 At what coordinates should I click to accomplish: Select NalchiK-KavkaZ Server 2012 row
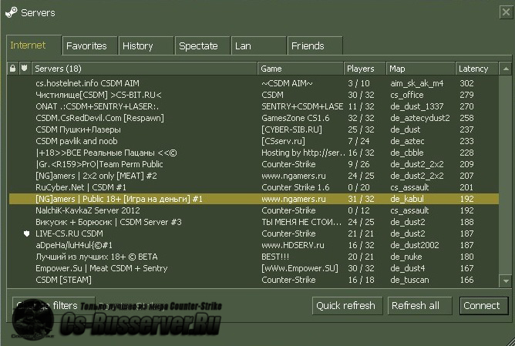254,210
